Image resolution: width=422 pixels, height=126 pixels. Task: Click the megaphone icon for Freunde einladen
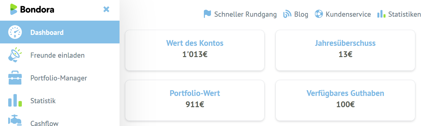(15, 55)
